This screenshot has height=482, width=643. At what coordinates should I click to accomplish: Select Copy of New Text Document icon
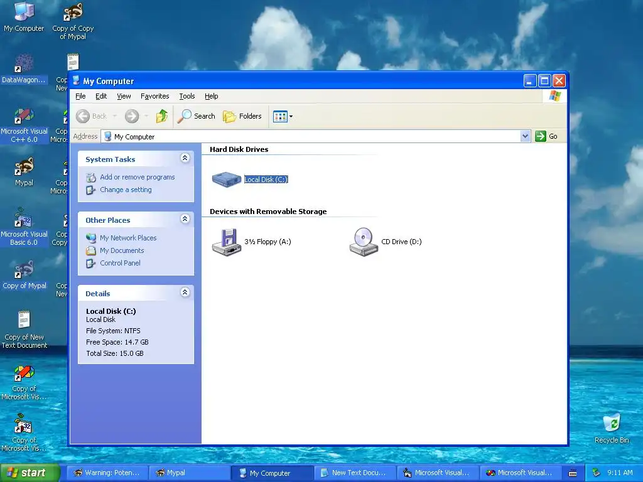click(x=24, y=330)
